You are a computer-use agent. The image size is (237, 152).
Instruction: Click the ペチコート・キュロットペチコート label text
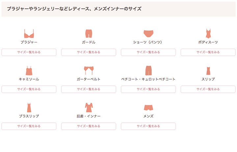point(148,79)
